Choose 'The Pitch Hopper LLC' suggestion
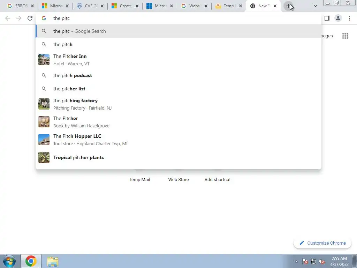 [178, 140]
